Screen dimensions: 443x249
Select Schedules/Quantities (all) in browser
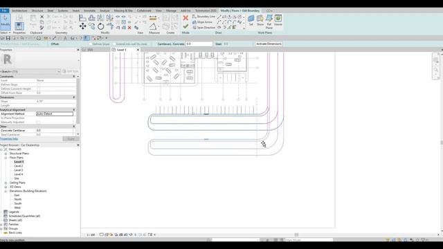pos(24,216)
